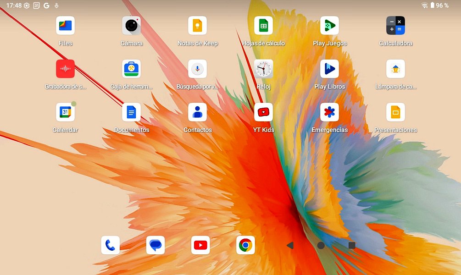Open the Documentos app
Image resolution: width=461 pixels, height=275 pixels.
tap(131, 112)
